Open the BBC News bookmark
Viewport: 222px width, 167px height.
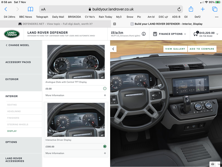(26, 17)
